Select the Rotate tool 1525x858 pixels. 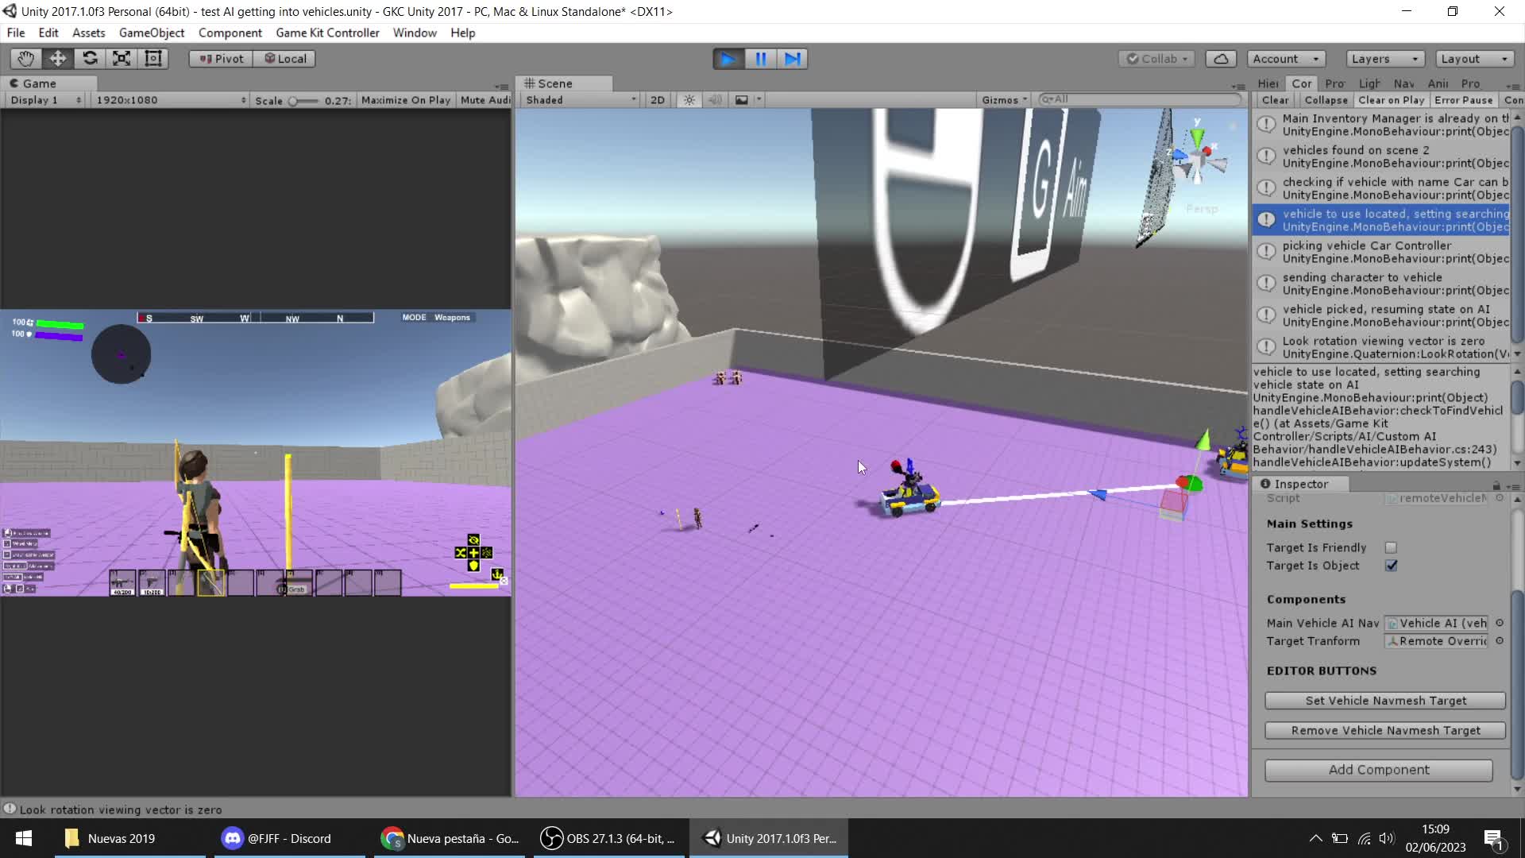pyautogui.click(x=90, y=59)
